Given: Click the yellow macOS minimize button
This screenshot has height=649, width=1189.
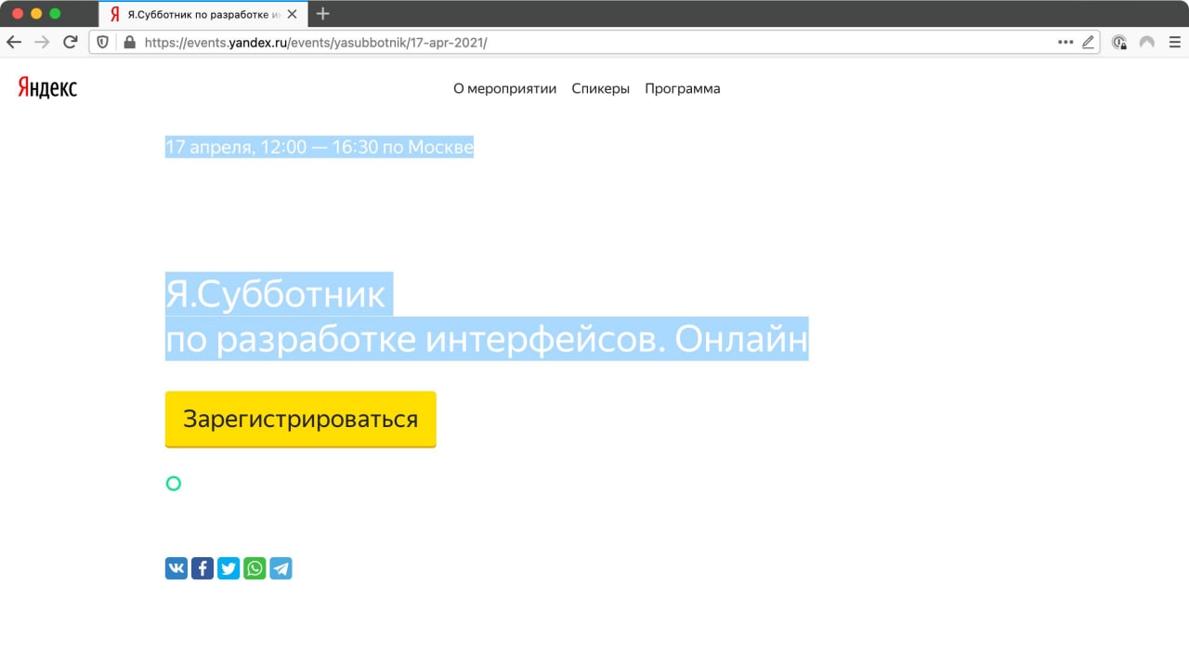Looking at the screenshot, I should click(x=36, y=13).
